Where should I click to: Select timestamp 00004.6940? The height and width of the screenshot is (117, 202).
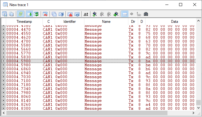click(x=19, y=73)
